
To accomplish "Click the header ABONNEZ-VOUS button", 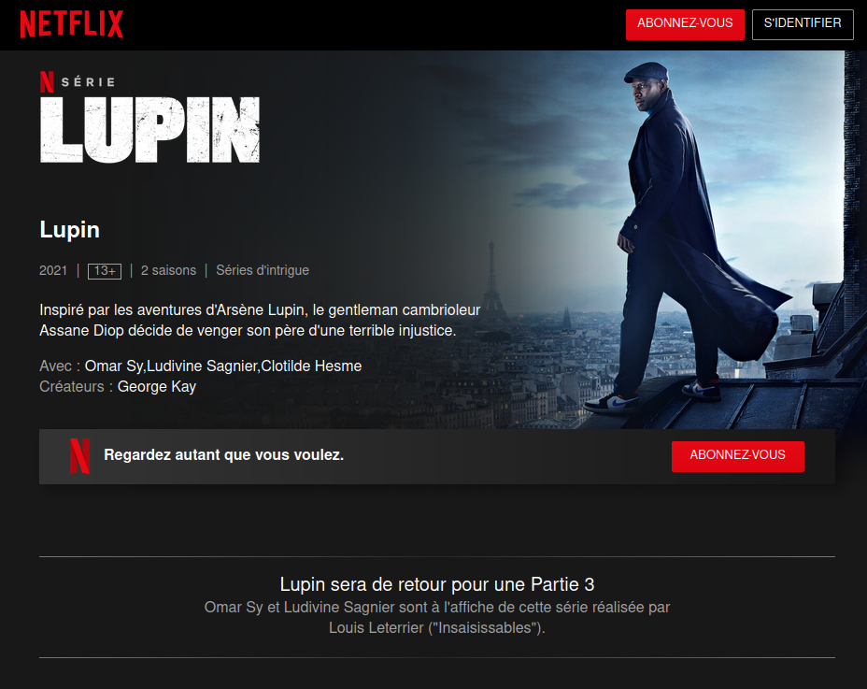I will tap(685, 24).
